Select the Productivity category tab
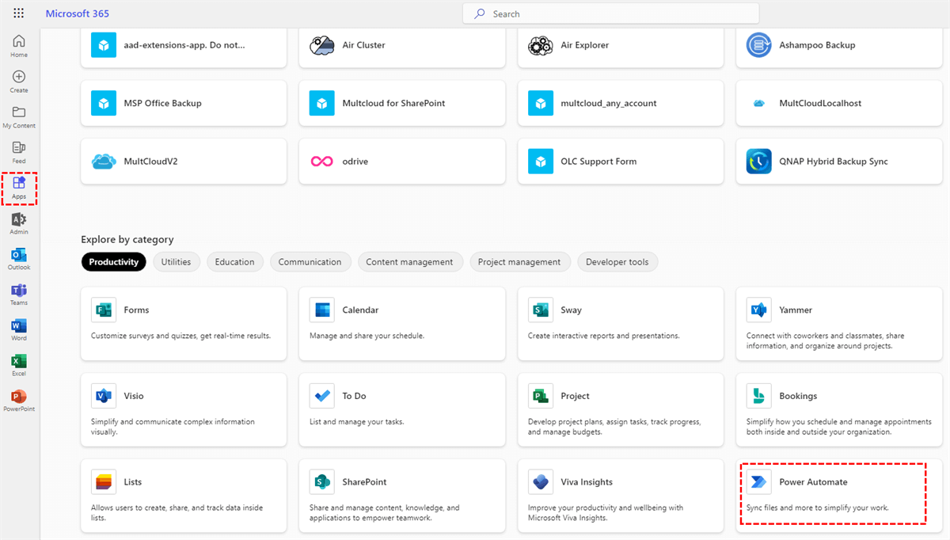Screen dimensions: 950x540 coord(114,262)
